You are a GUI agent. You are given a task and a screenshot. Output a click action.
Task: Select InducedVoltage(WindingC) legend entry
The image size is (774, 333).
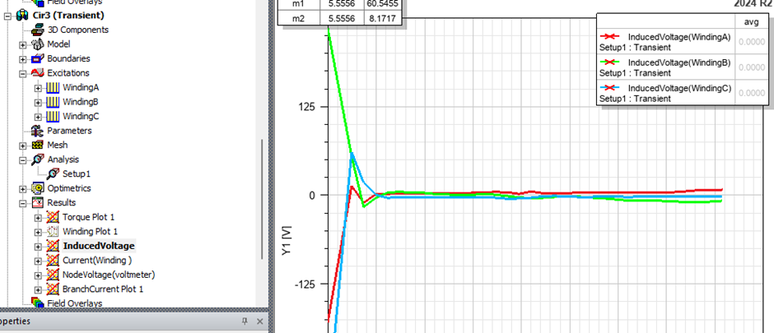(x=678, y=88)
